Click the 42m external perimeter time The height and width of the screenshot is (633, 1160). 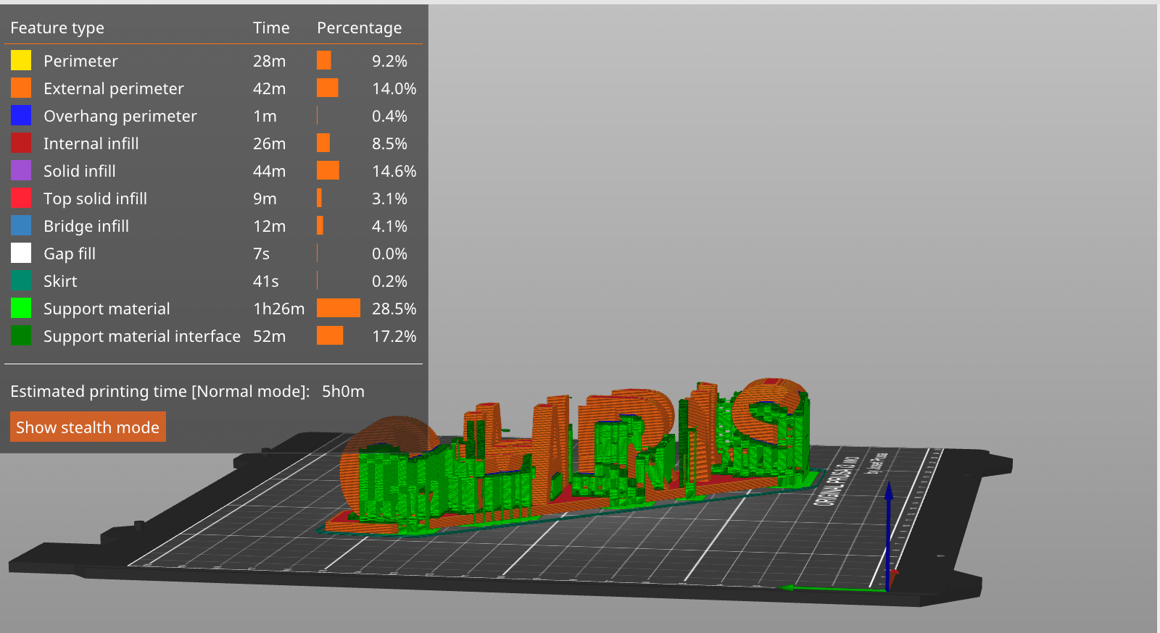point(270,88)
